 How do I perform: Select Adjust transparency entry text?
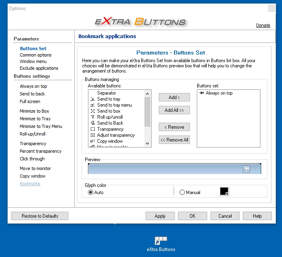pos(116,135)
